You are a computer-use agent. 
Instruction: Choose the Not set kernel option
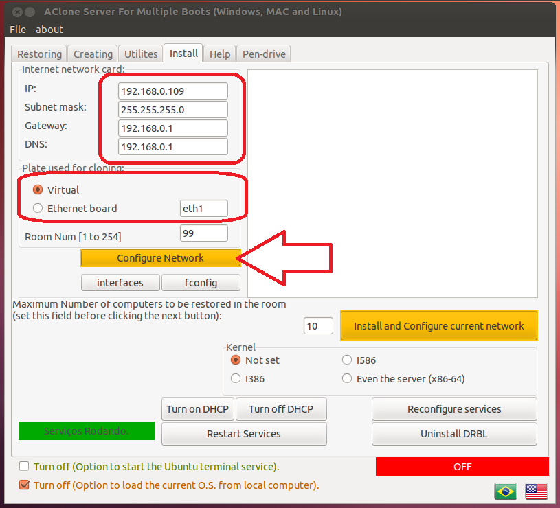[236, 360]
